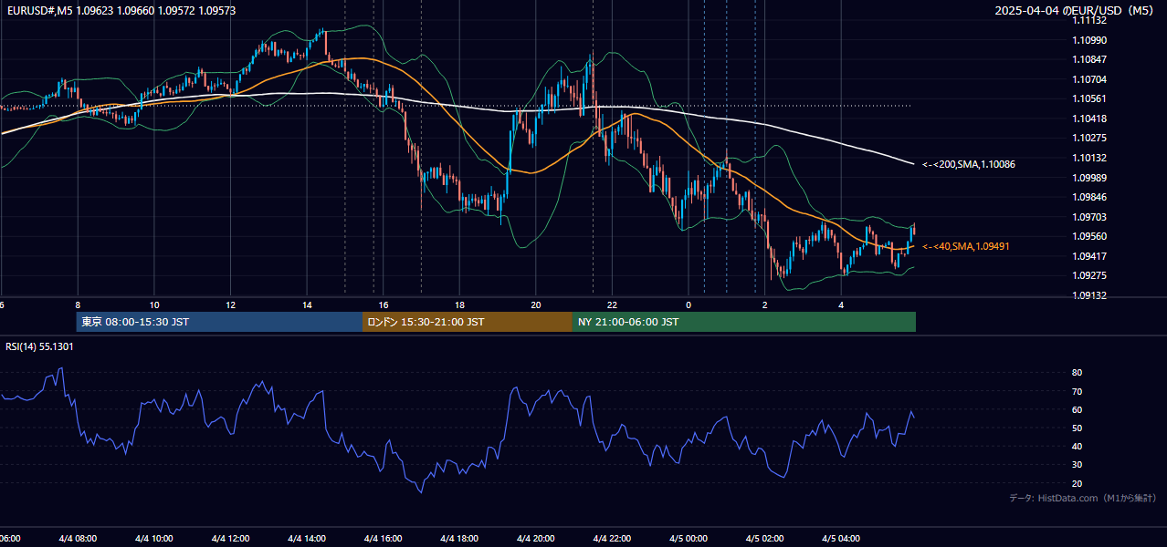Click price axis value 1.09275
Viewport: 1167px width, 547px height.
coord(1089,275)
